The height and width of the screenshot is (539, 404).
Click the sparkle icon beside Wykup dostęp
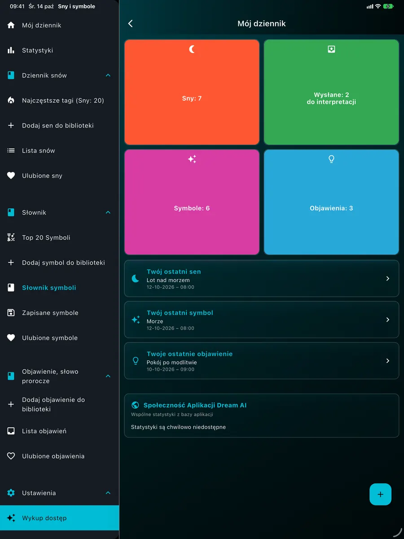pyautogui.click(x=11, y=518)
